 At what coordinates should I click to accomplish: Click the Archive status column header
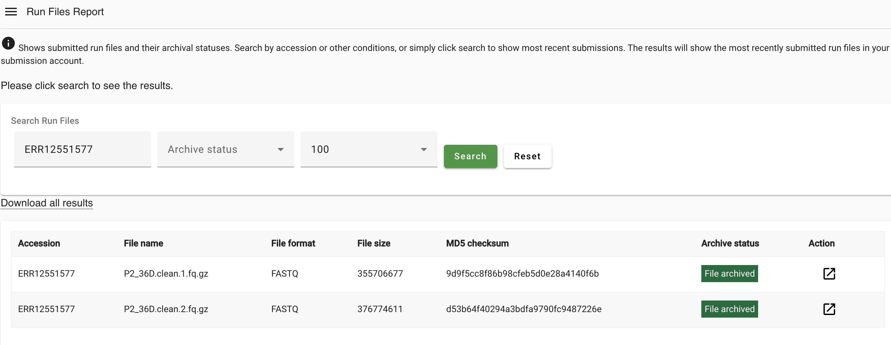point(730,243)
